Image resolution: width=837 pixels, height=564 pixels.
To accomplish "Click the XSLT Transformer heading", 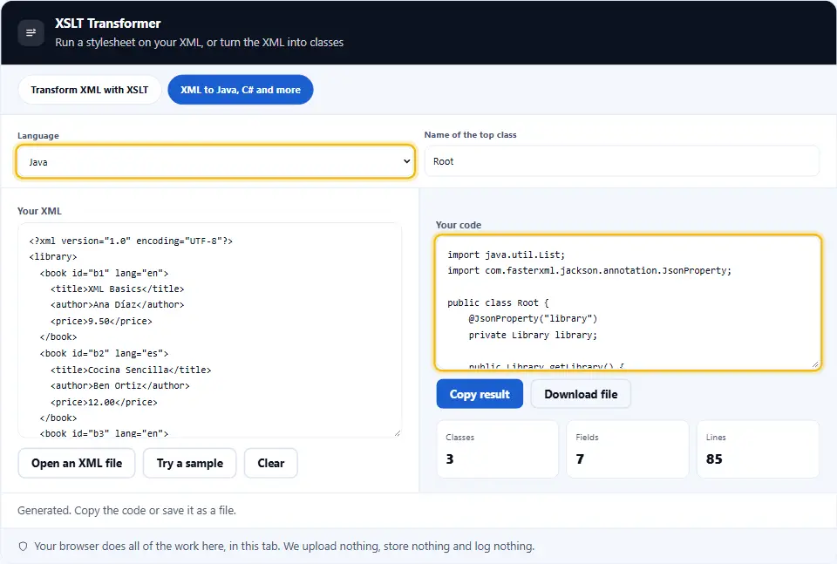I will pyautogui.click(x=108, y=24).
